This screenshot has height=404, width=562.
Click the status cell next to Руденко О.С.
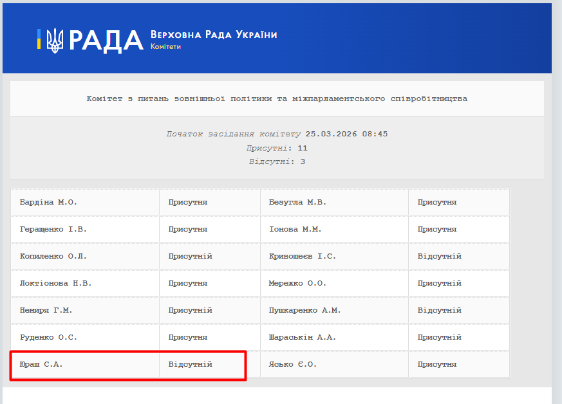tap(210, 337)
